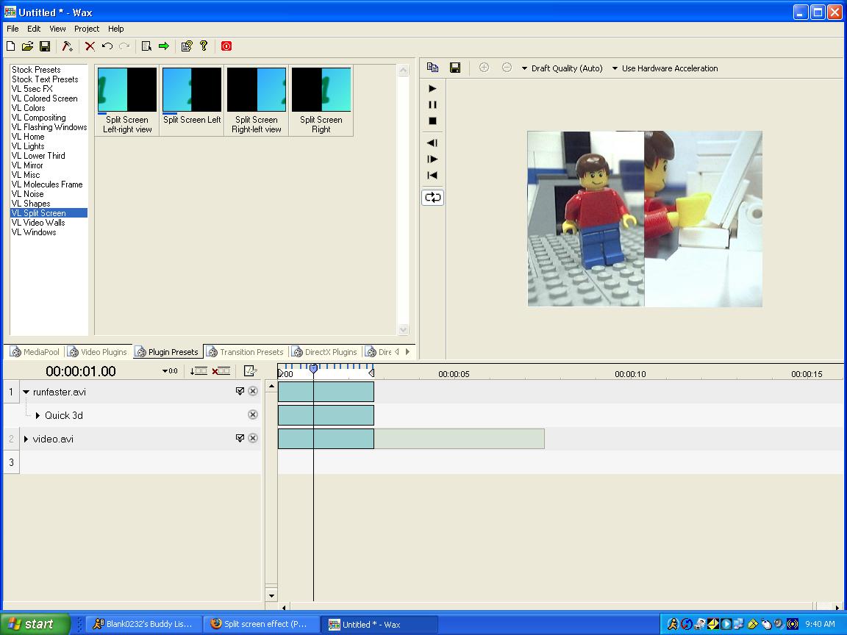Save preview frame with disk icon
Image resolution: width=847 pixels, height=635 pixels.
455,68
